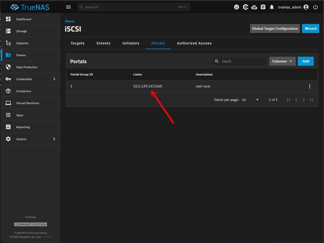
Task: Click the 10.1.149.24:3260 listen address
Action: pyautogui.click(x=148, y=86)
